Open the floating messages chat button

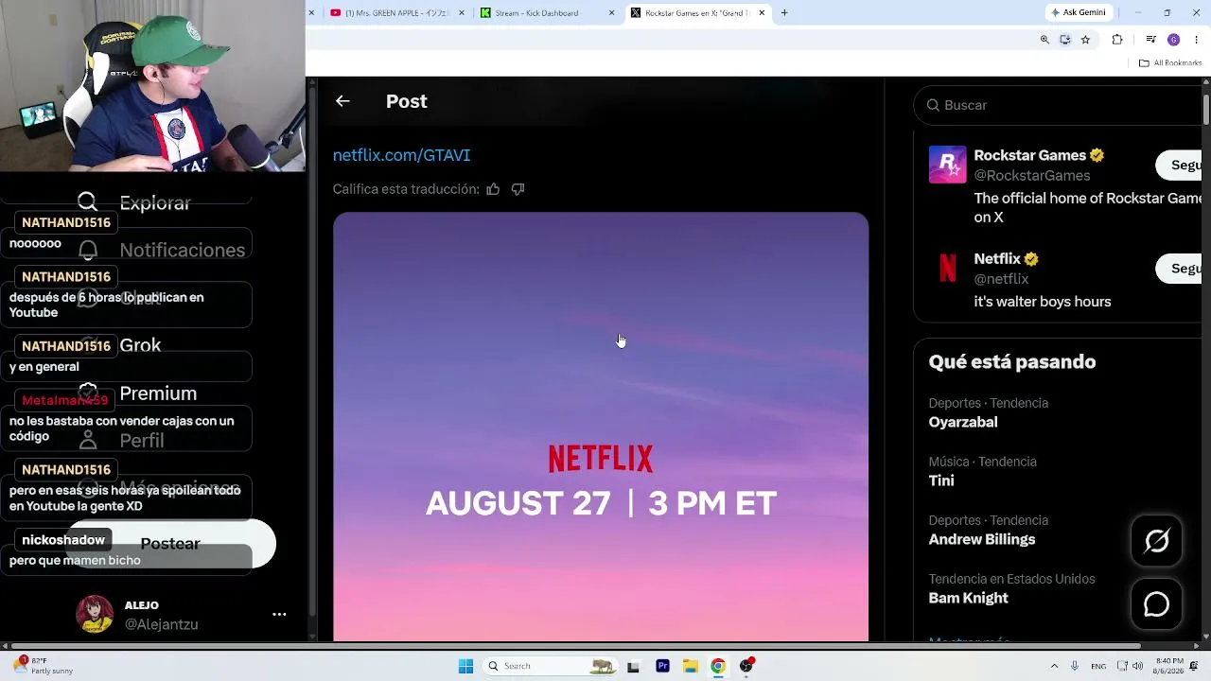point(1156,604)
